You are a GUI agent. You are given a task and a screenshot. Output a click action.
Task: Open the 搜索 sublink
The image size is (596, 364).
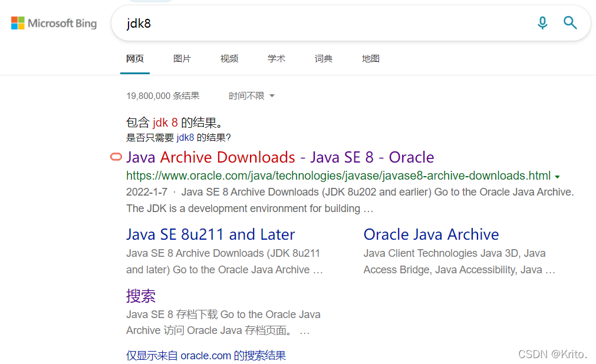[141, 296]
